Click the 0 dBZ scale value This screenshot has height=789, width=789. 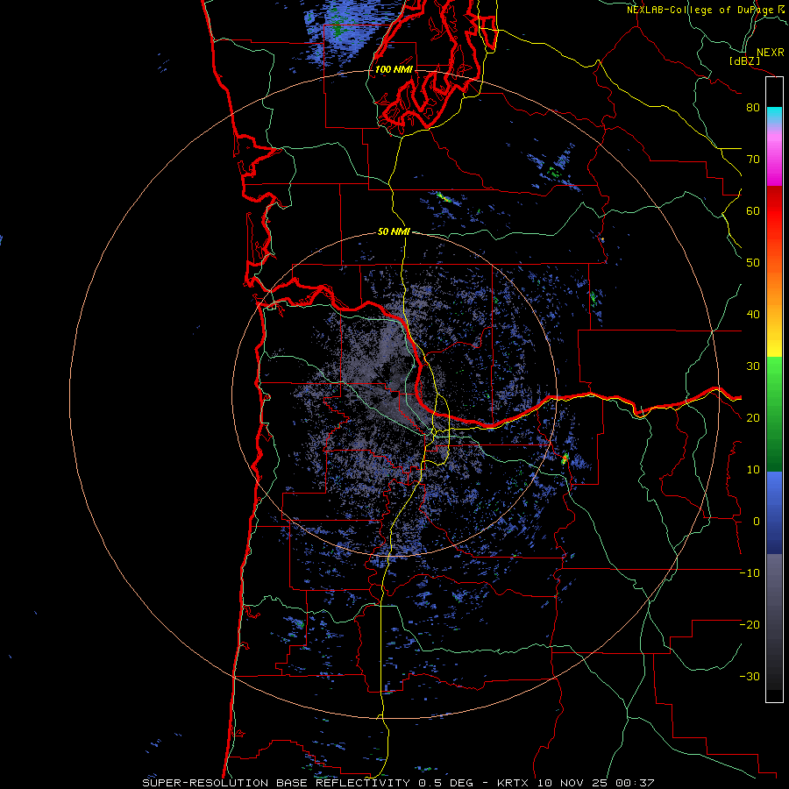(757, 522)
